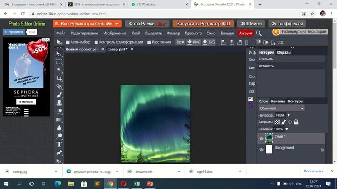This screenshot has width=337, height=189.
Task: Export image with SVG button
Action: (209, 42)
